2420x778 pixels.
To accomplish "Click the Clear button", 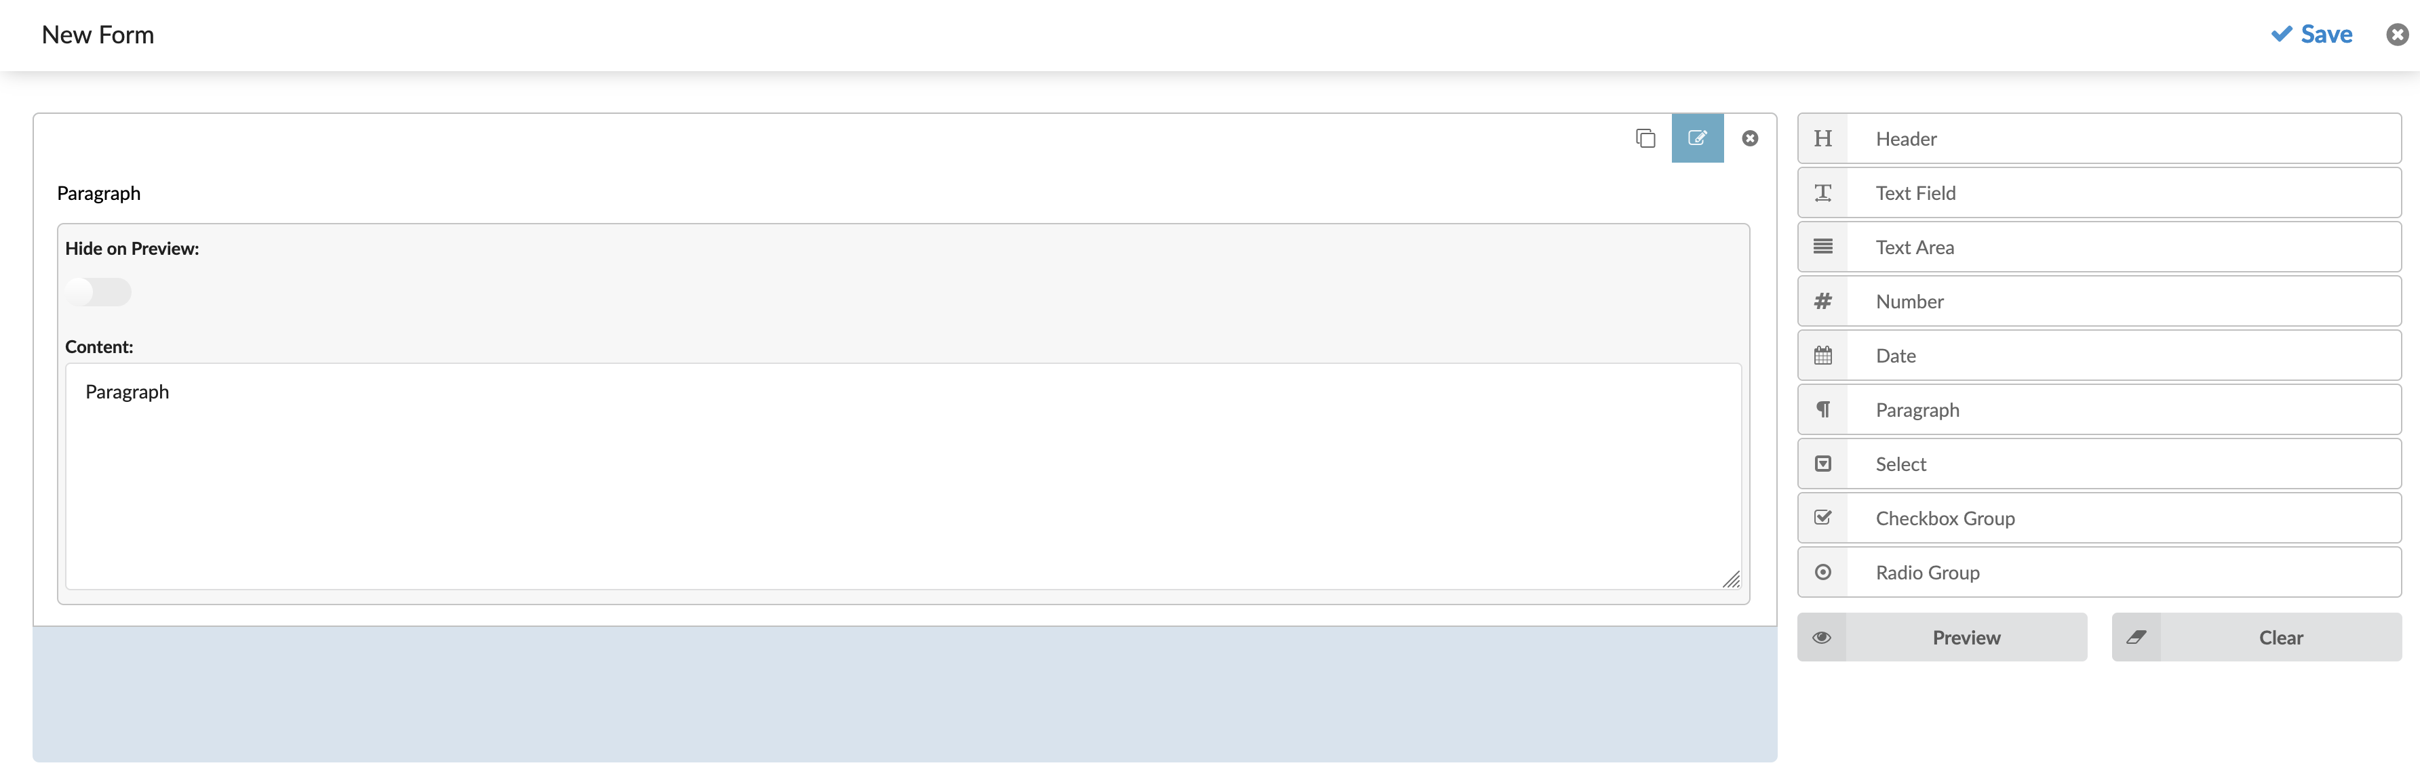I will coord(2282,636).
